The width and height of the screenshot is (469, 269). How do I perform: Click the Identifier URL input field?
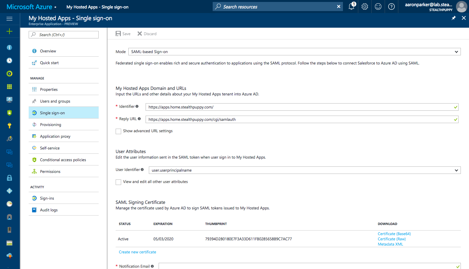302,107
